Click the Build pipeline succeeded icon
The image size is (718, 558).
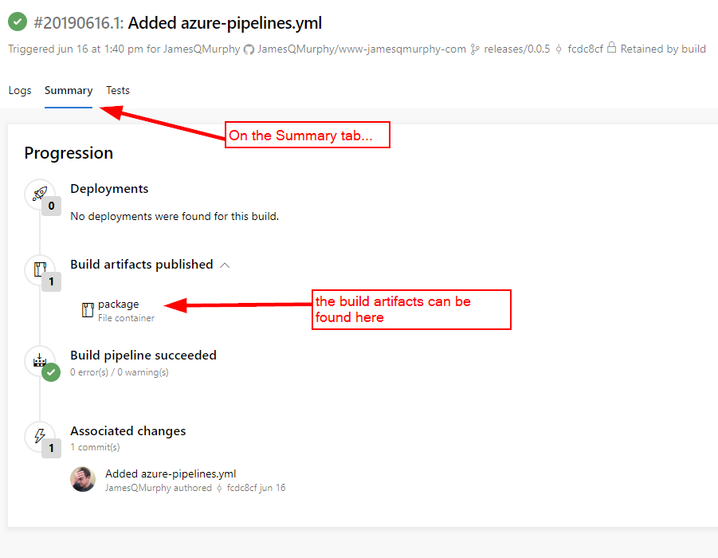[41, 360]
